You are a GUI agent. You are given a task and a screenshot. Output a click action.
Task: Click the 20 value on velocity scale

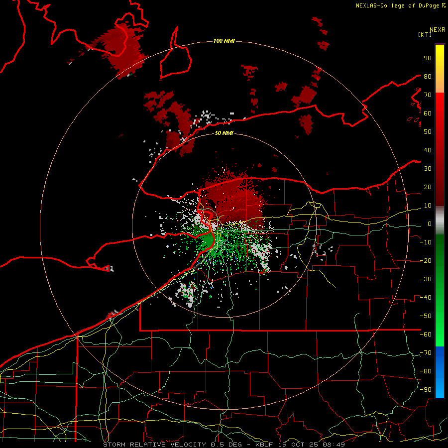tap(428, 187)
